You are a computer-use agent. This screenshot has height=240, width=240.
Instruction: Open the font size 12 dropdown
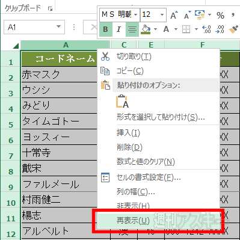[162, 14]
